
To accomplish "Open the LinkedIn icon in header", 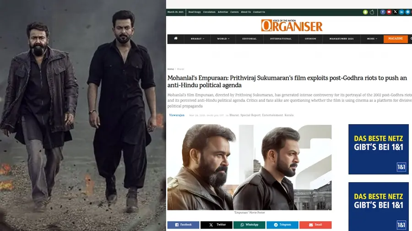I will [x=401, y=12].
